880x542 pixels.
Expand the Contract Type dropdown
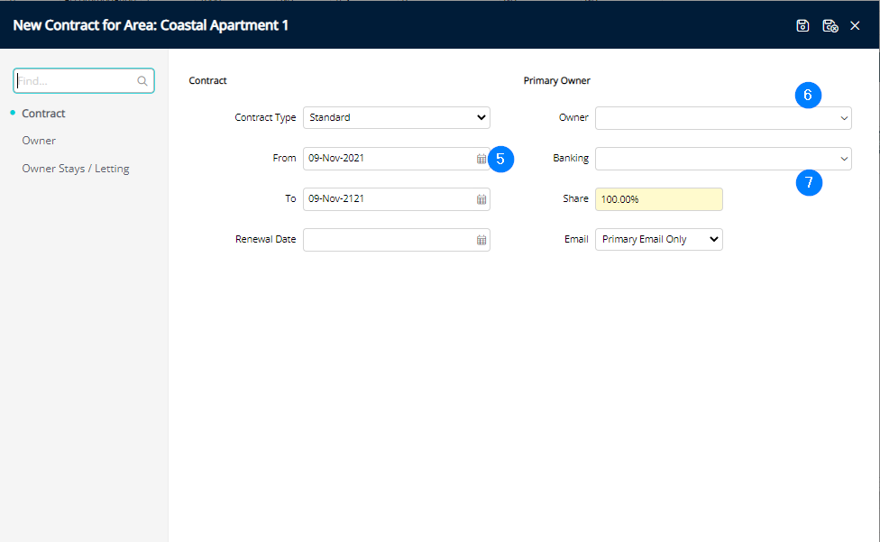[x=396, y=117]
